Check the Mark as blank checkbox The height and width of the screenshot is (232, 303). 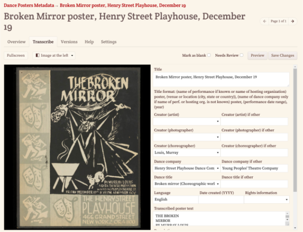pyautogui.click(x=209, y=55)
